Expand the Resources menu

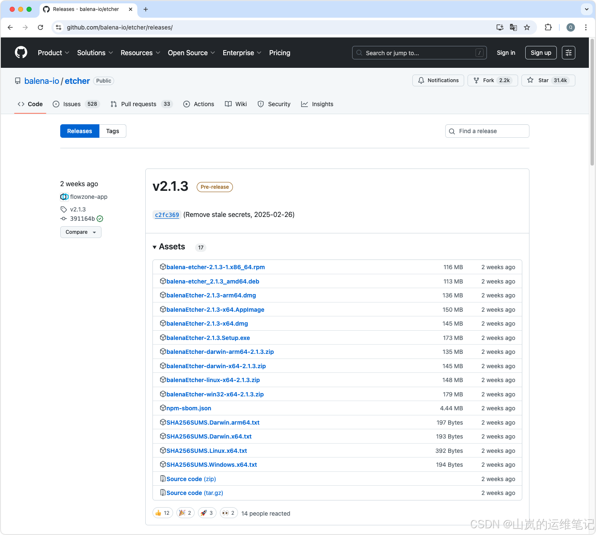coord(140,53)
